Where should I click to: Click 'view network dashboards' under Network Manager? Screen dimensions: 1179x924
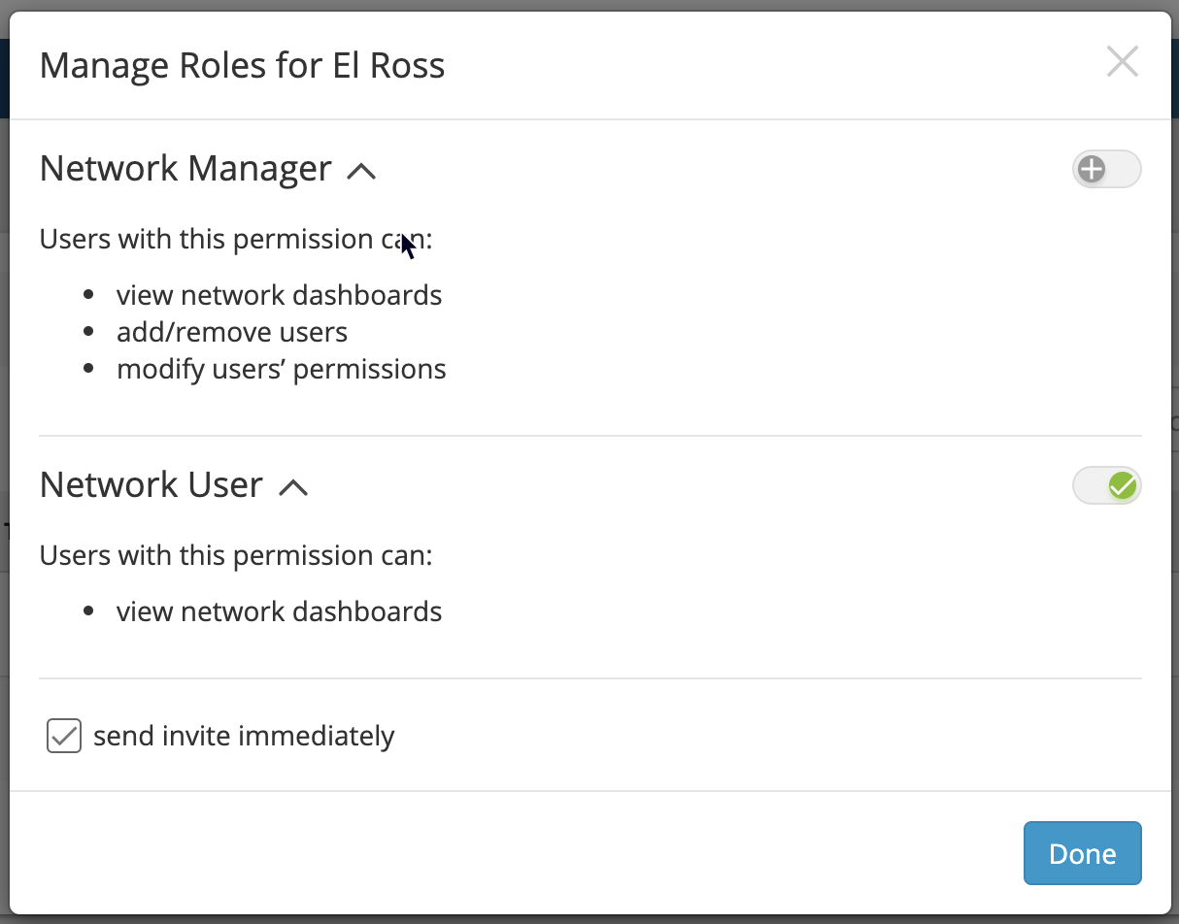(280, 295)
